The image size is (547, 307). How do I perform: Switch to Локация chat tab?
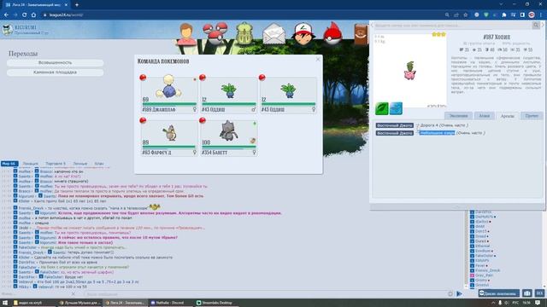pos(31,164)
